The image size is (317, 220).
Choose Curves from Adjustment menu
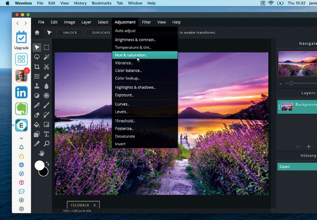(x=145, y=104)
